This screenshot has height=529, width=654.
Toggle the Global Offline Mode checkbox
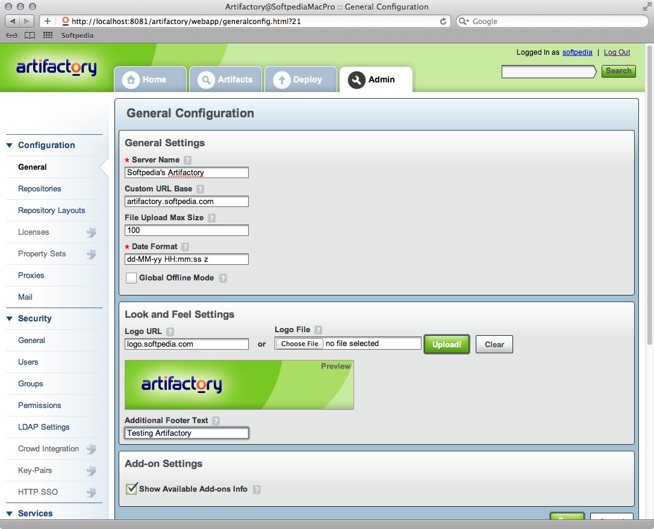pyautogui.click(x=131, y=278)
